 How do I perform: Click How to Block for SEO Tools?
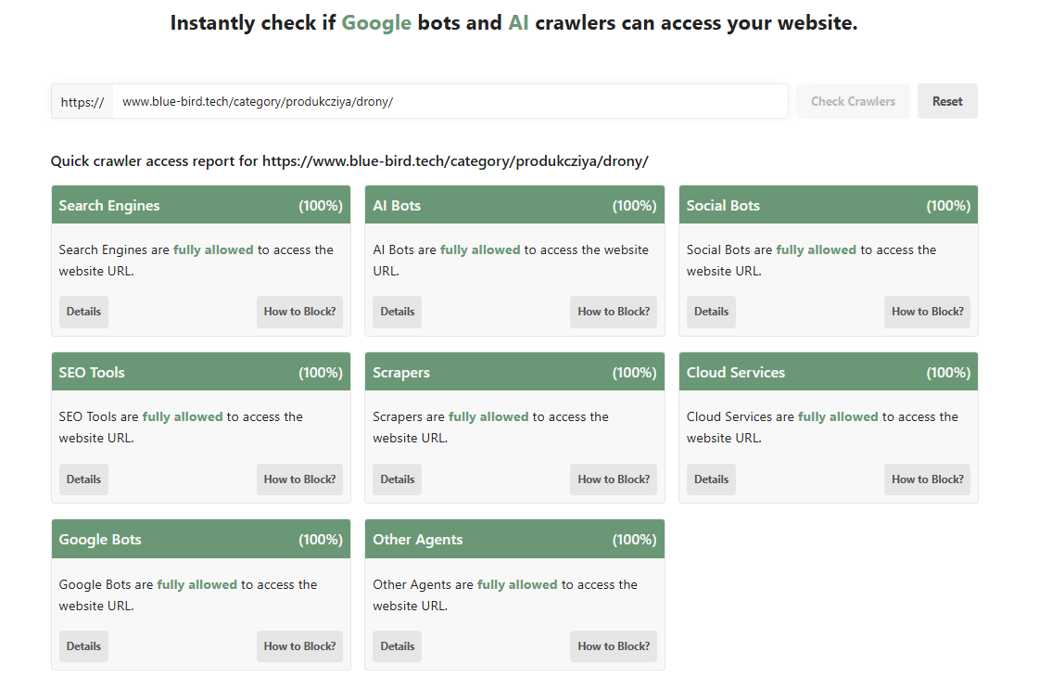[x=299, y=479]
